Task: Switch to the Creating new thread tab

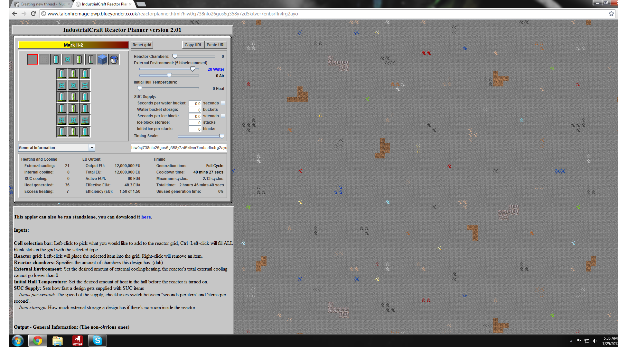Action: pyautogui.click(x=42, y=4)
